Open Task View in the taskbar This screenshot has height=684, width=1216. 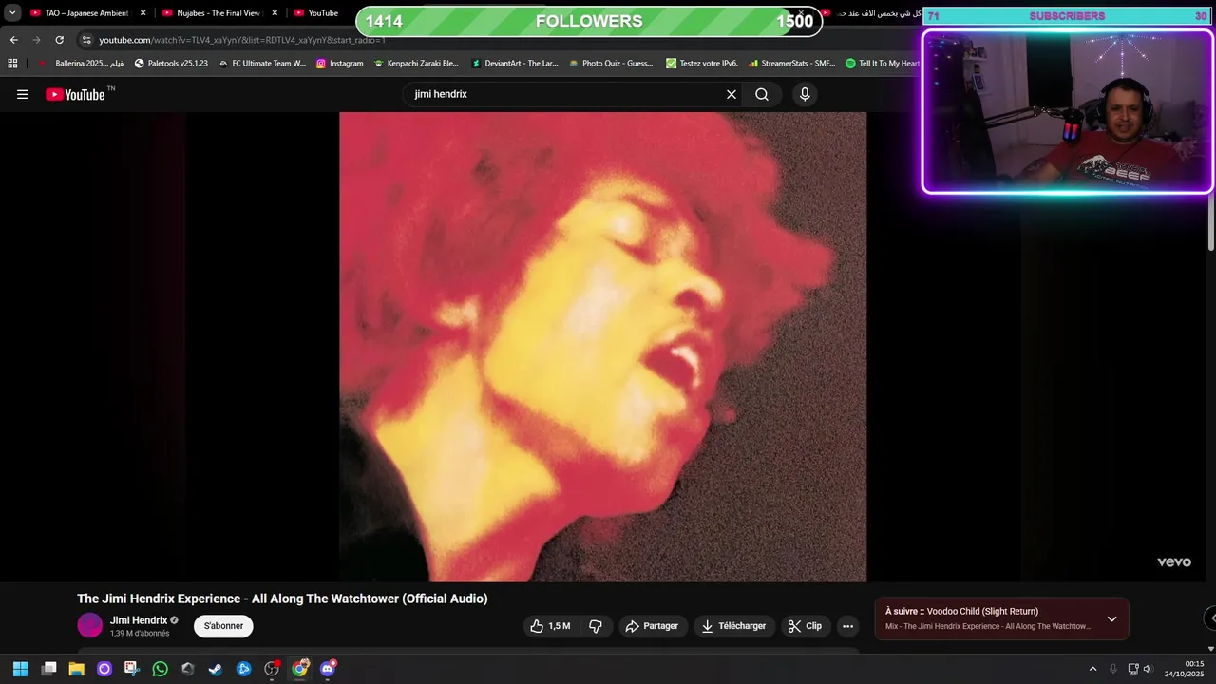tap(49, 669)
